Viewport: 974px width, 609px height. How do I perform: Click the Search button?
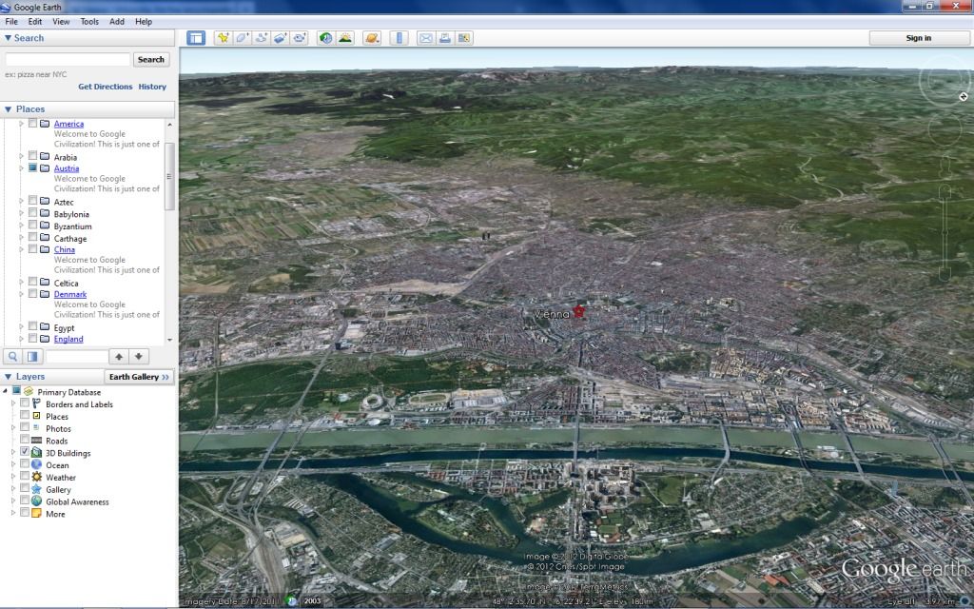tap(151, 60)
